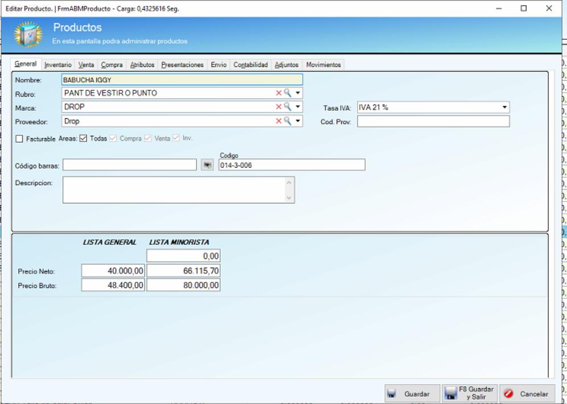Click the Código barras input field
Image resolution: width=567 pixels, height=404 pixels.
(130, 165)
